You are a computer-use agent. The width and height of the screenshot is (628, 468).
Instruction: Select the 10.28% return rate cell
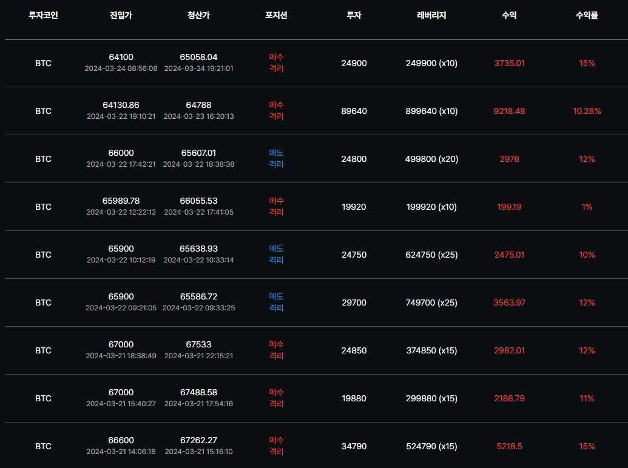click(587, 111)
